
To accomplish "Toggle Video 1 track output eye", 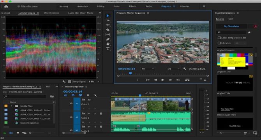I will point(89,100).
